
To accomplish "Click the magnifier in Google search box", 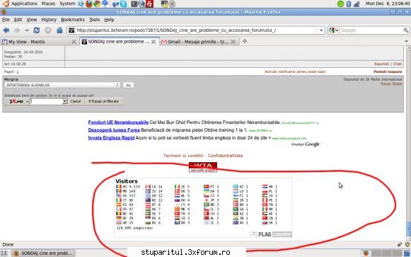I will click(x=405, y=30).
